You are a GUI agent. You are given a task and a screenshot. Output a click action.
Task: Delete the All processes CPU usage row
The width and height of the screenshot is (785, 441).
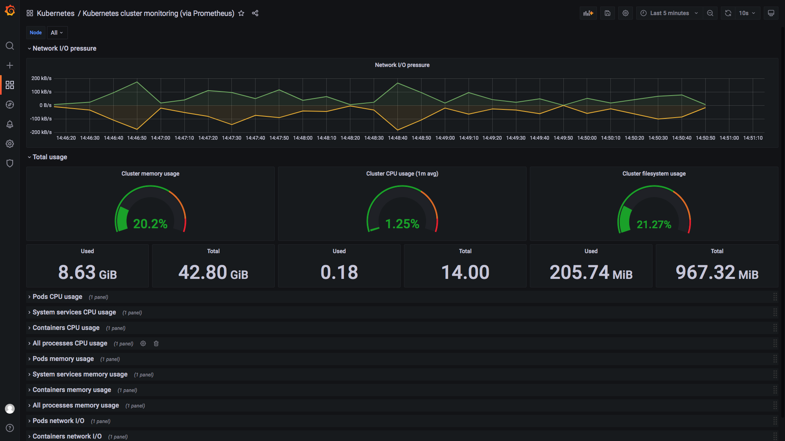156,343
